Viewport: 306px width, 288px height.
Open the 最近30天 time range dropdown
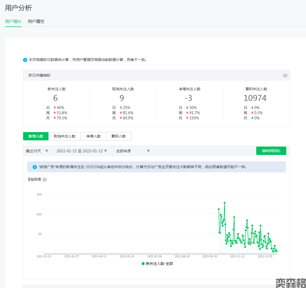coord(37,151)
